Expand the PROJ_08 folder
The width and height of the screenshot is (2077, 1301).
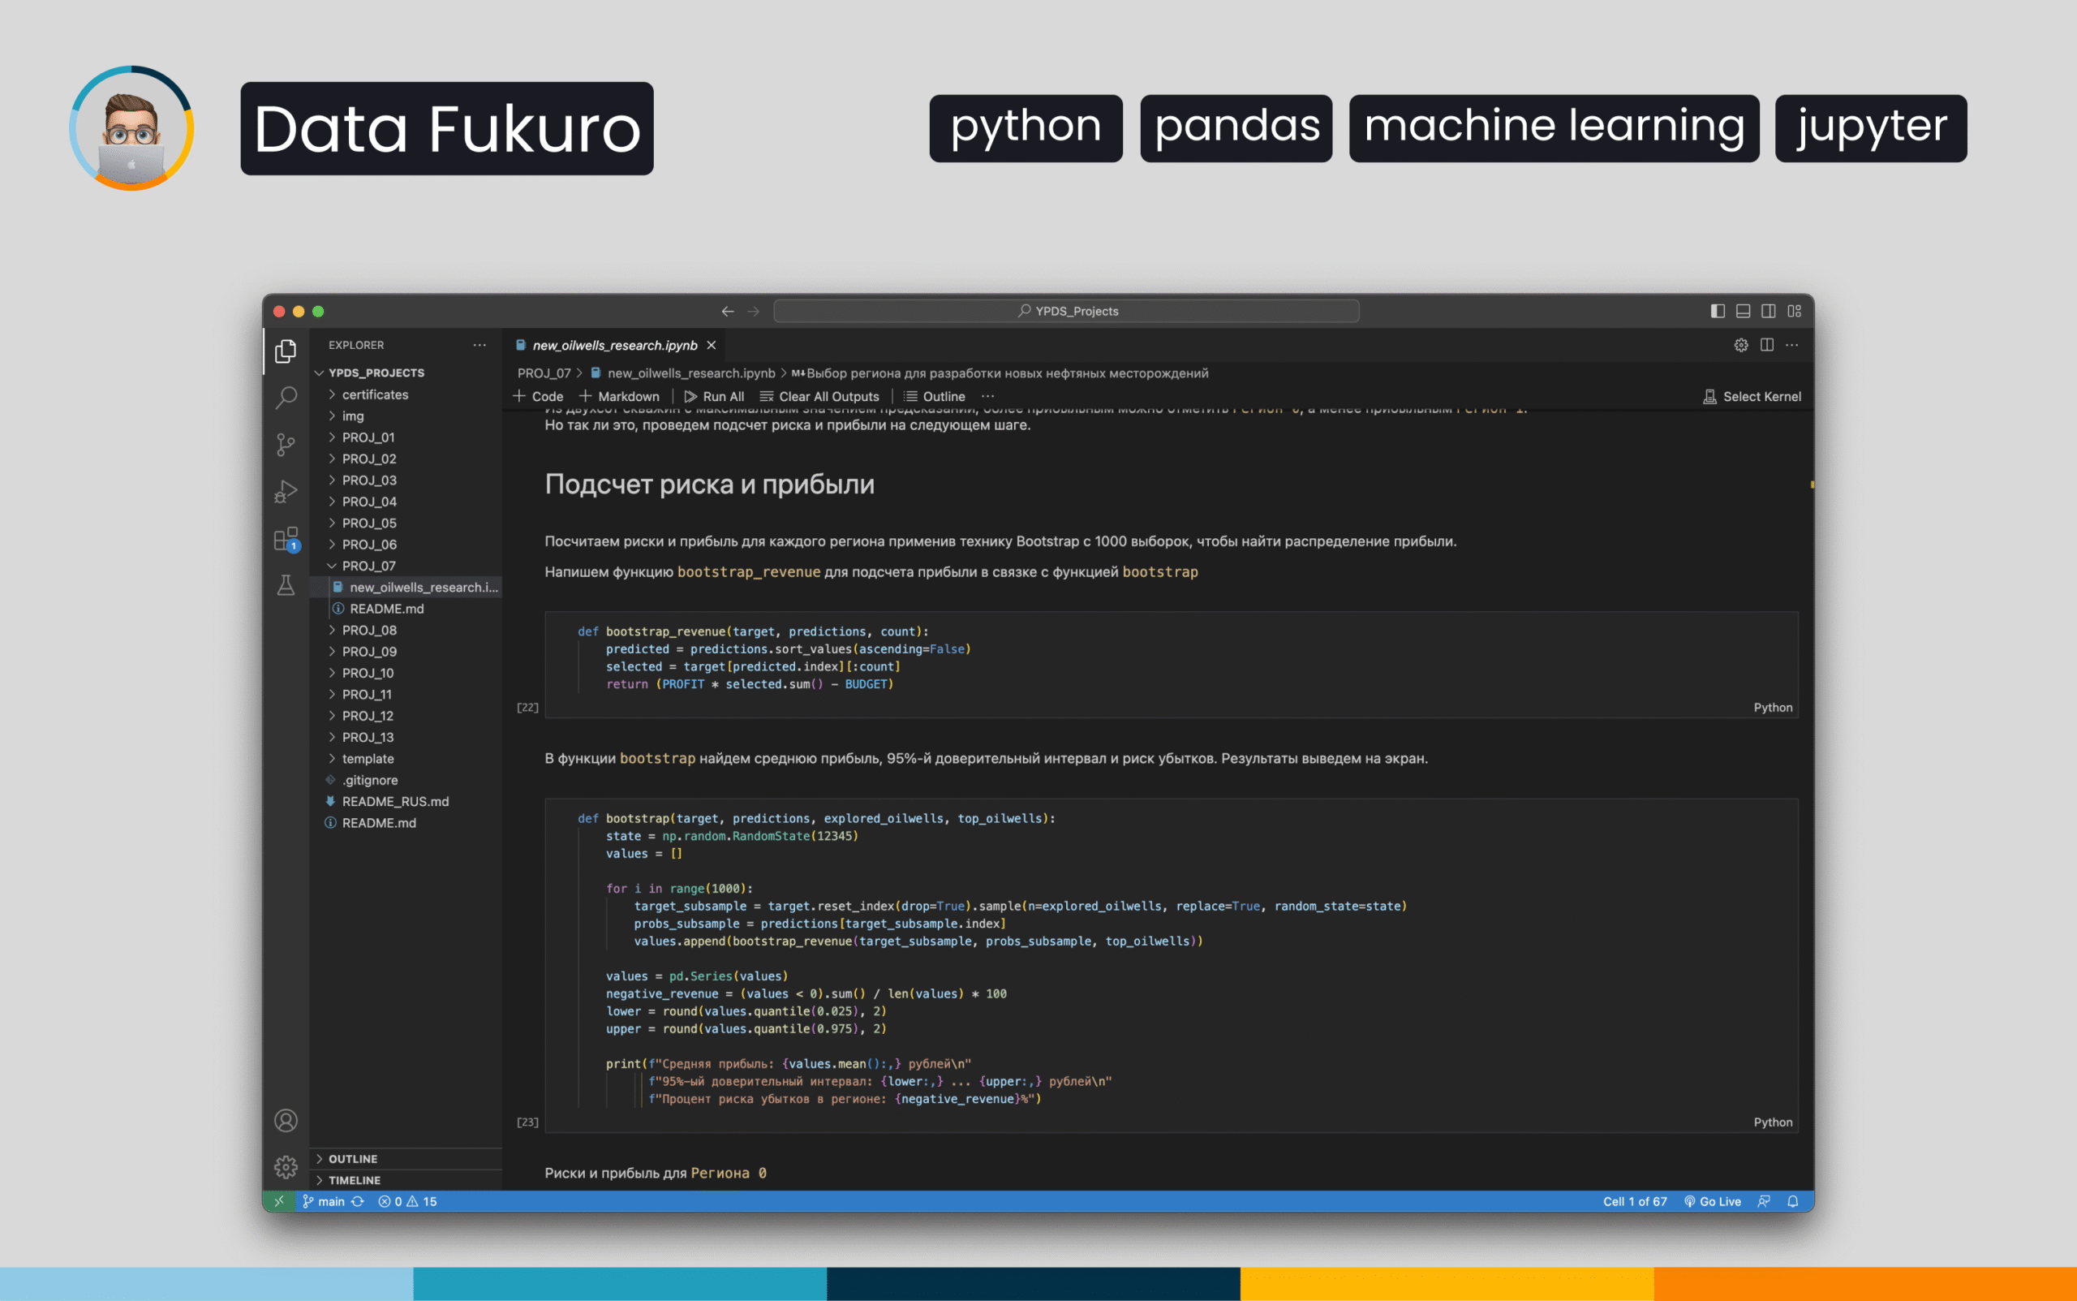click(x=369, y=630)
